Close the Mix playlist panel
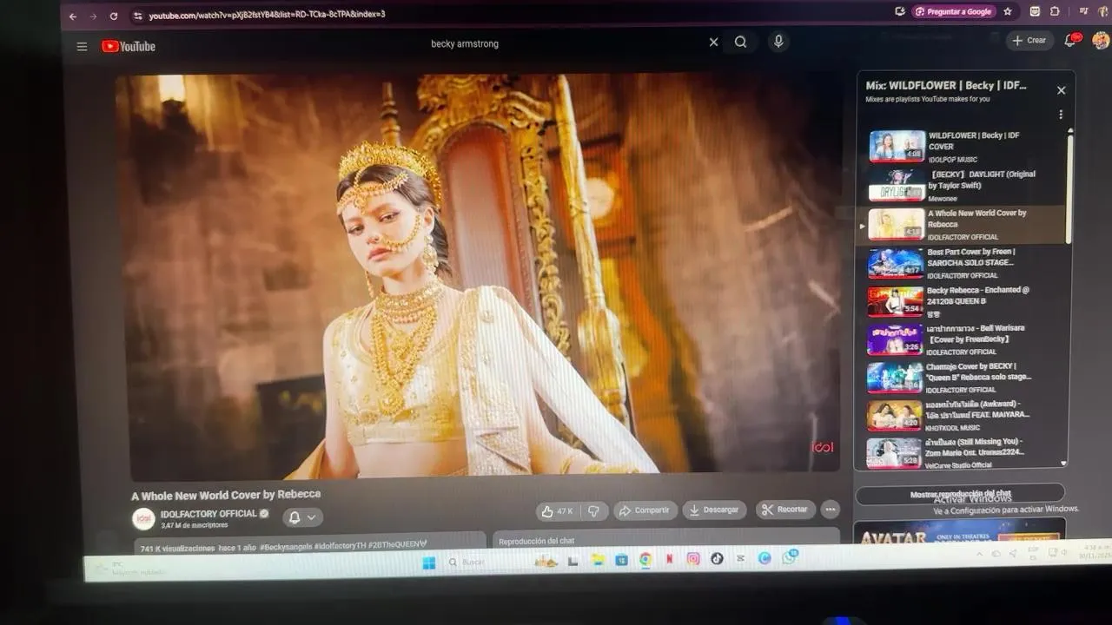This screenshot has width=1112, height=625. pyautogui.click(x=1061, y=90)
